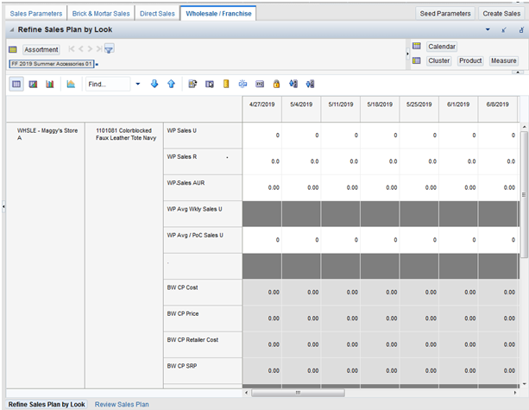Open the Find options dropdown arrow
The image size is (529, 410).
click(138, 84)
